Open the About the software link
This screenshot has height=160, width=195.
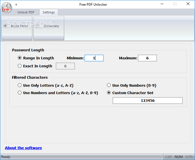[x=24, y=148]
